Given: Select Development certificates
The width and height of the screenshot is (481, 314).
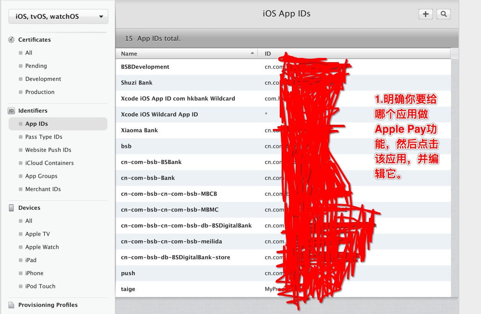Looking at the screenshot, I should [x=43, y=79].
